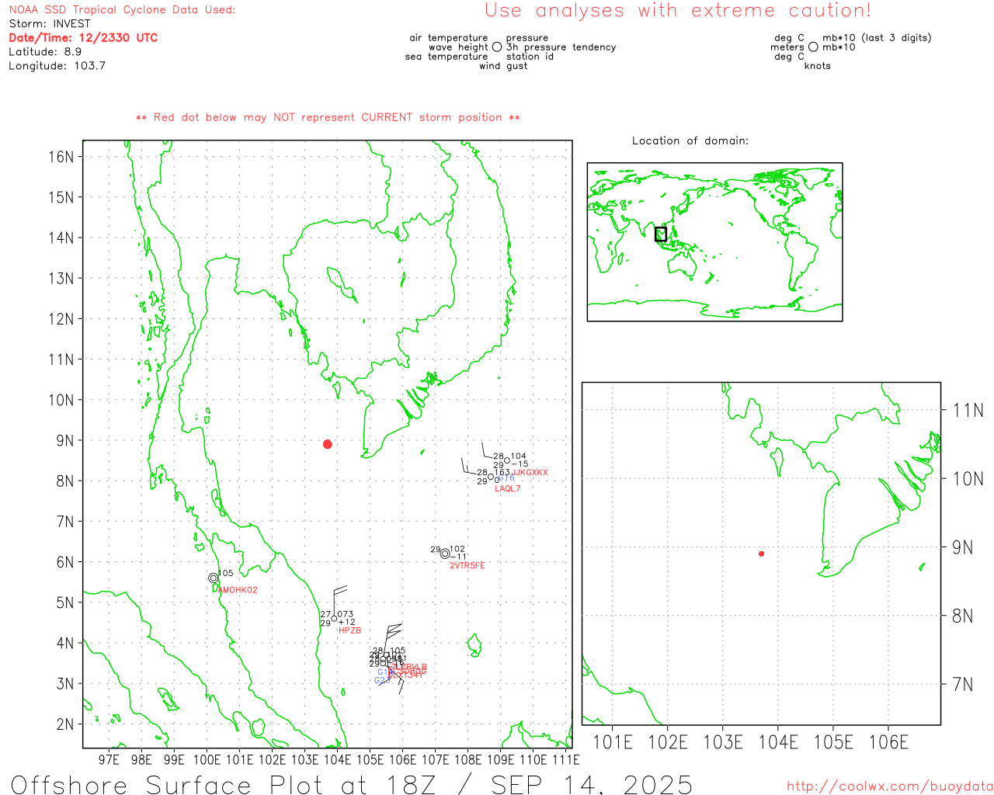Click the 109E longitude axis label
This screenshot has width=994, height=795.
coord(500,759)
